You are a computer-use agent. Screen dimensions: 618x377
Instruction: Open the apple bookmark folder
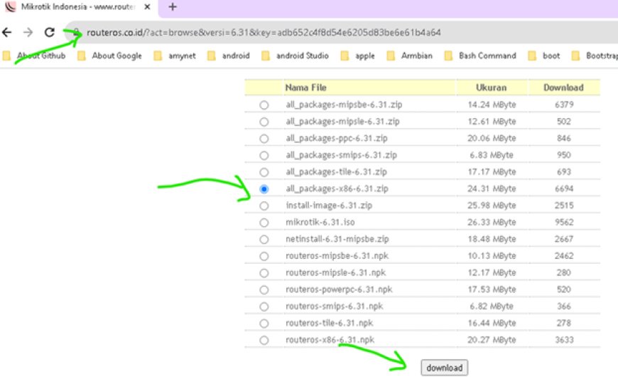tap(358, 55)
